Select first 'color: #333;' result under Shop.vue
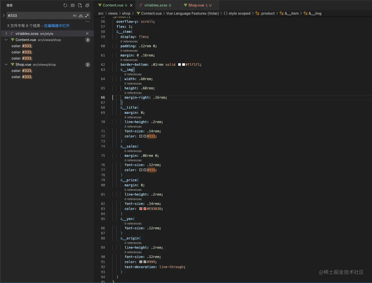The width and height of the screenshot is (372, 283). pyautogui.click(x=22, y=71)
